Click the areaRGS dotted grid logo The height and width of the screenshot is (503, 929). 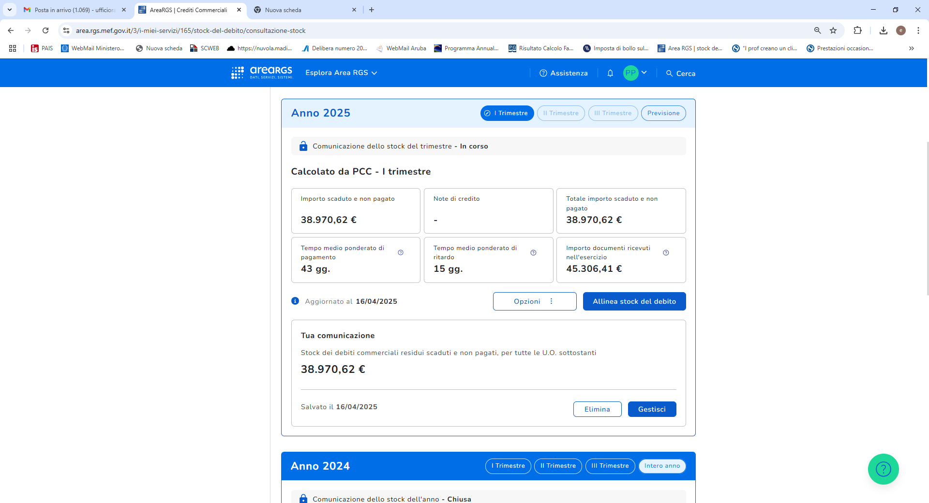238,73
